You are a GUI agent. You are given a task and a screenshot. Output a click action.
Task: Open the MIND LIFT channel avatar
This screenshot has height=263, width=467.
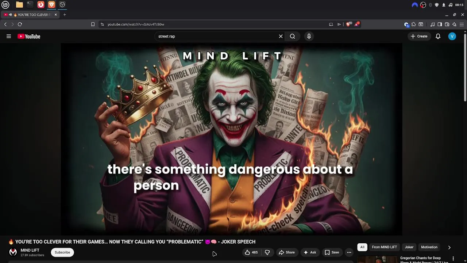point(13,252)
